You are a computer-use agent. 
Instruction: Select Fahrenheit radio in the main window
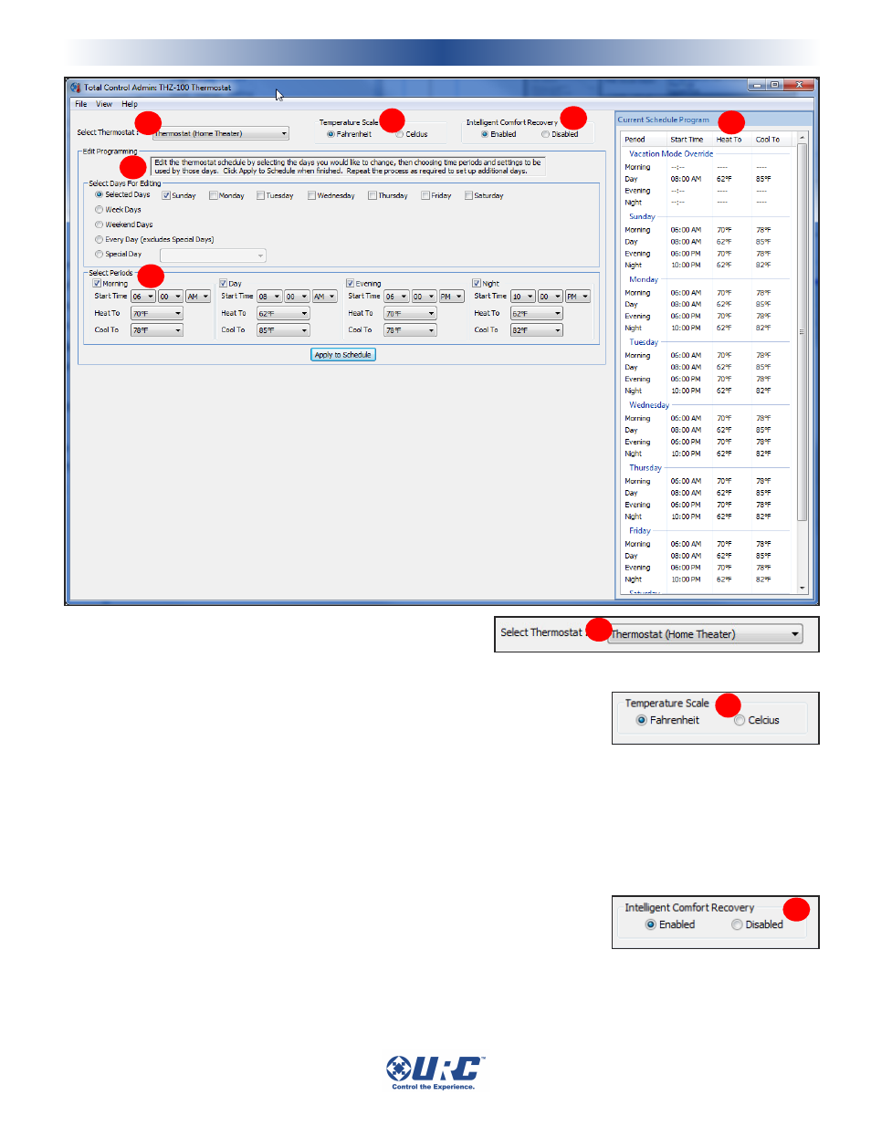[x=331, y=134]
